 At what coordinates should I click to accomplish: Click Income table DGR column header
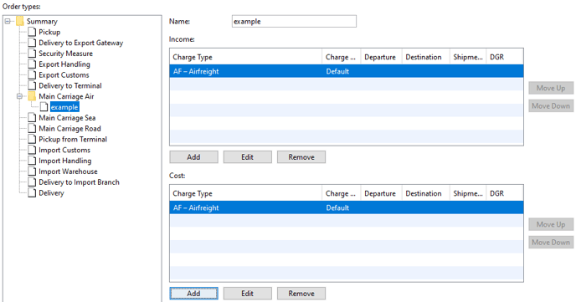pos(504,57)
